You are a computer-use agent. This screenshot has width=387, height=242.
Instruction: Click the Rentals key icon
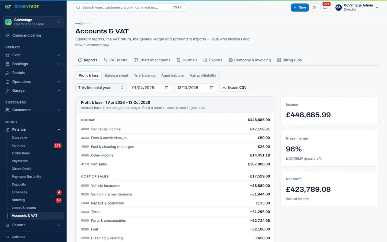pyautogui.click(x=8, y=73)
